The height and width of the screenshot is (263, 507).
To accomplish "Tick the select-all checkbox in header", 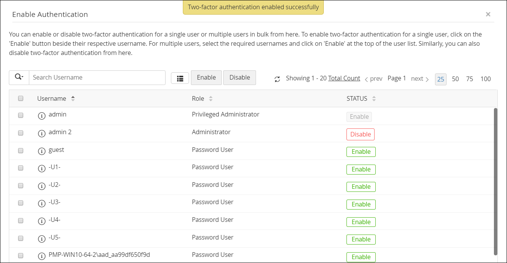I will (x=21, y=98).
